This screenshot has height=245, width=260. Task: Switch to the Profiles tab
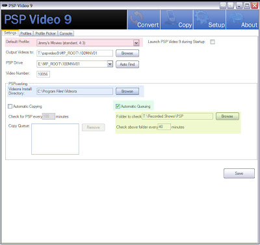(x=26, y=33)
